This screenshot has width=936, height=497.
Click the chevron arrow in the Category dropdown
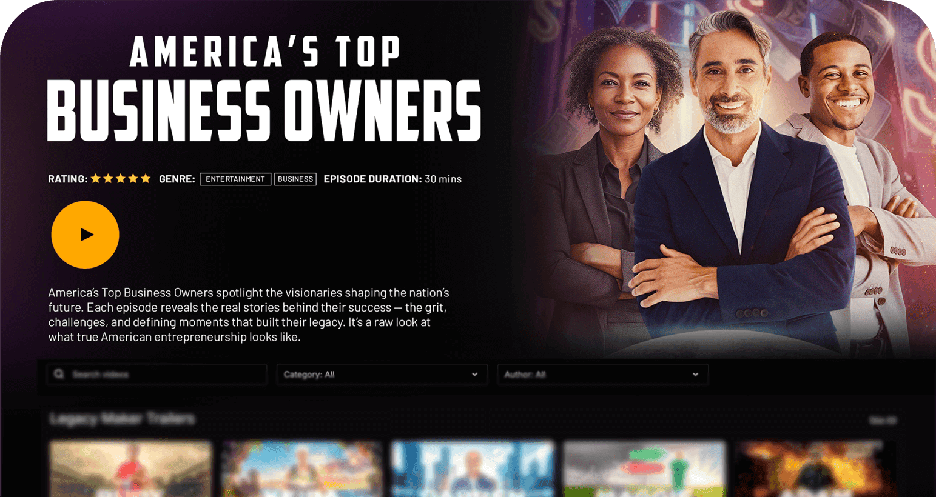[x=474, y=375]
